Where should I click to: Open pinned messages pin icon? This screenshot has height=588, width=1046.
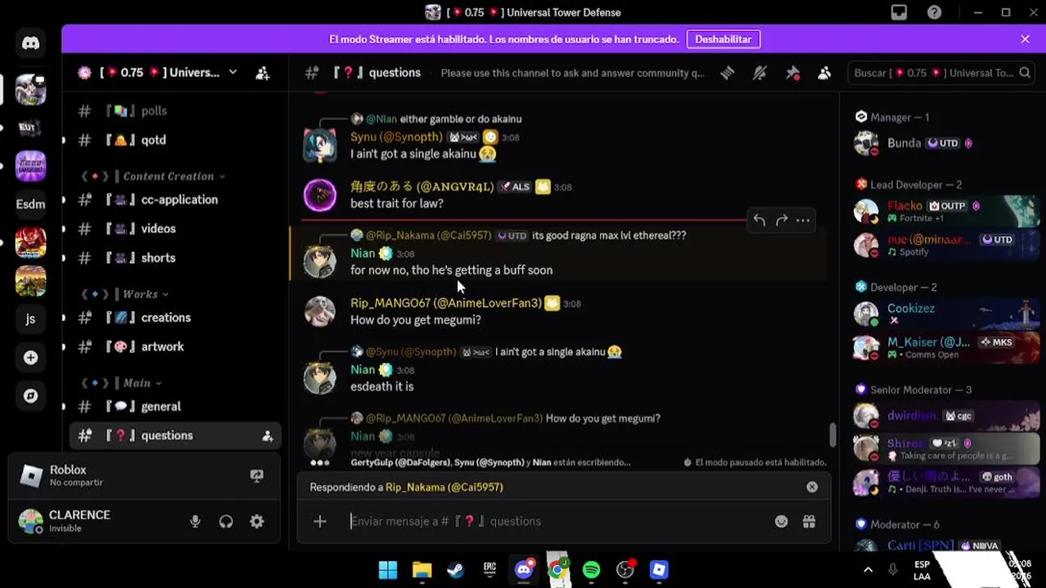[793, 73]
